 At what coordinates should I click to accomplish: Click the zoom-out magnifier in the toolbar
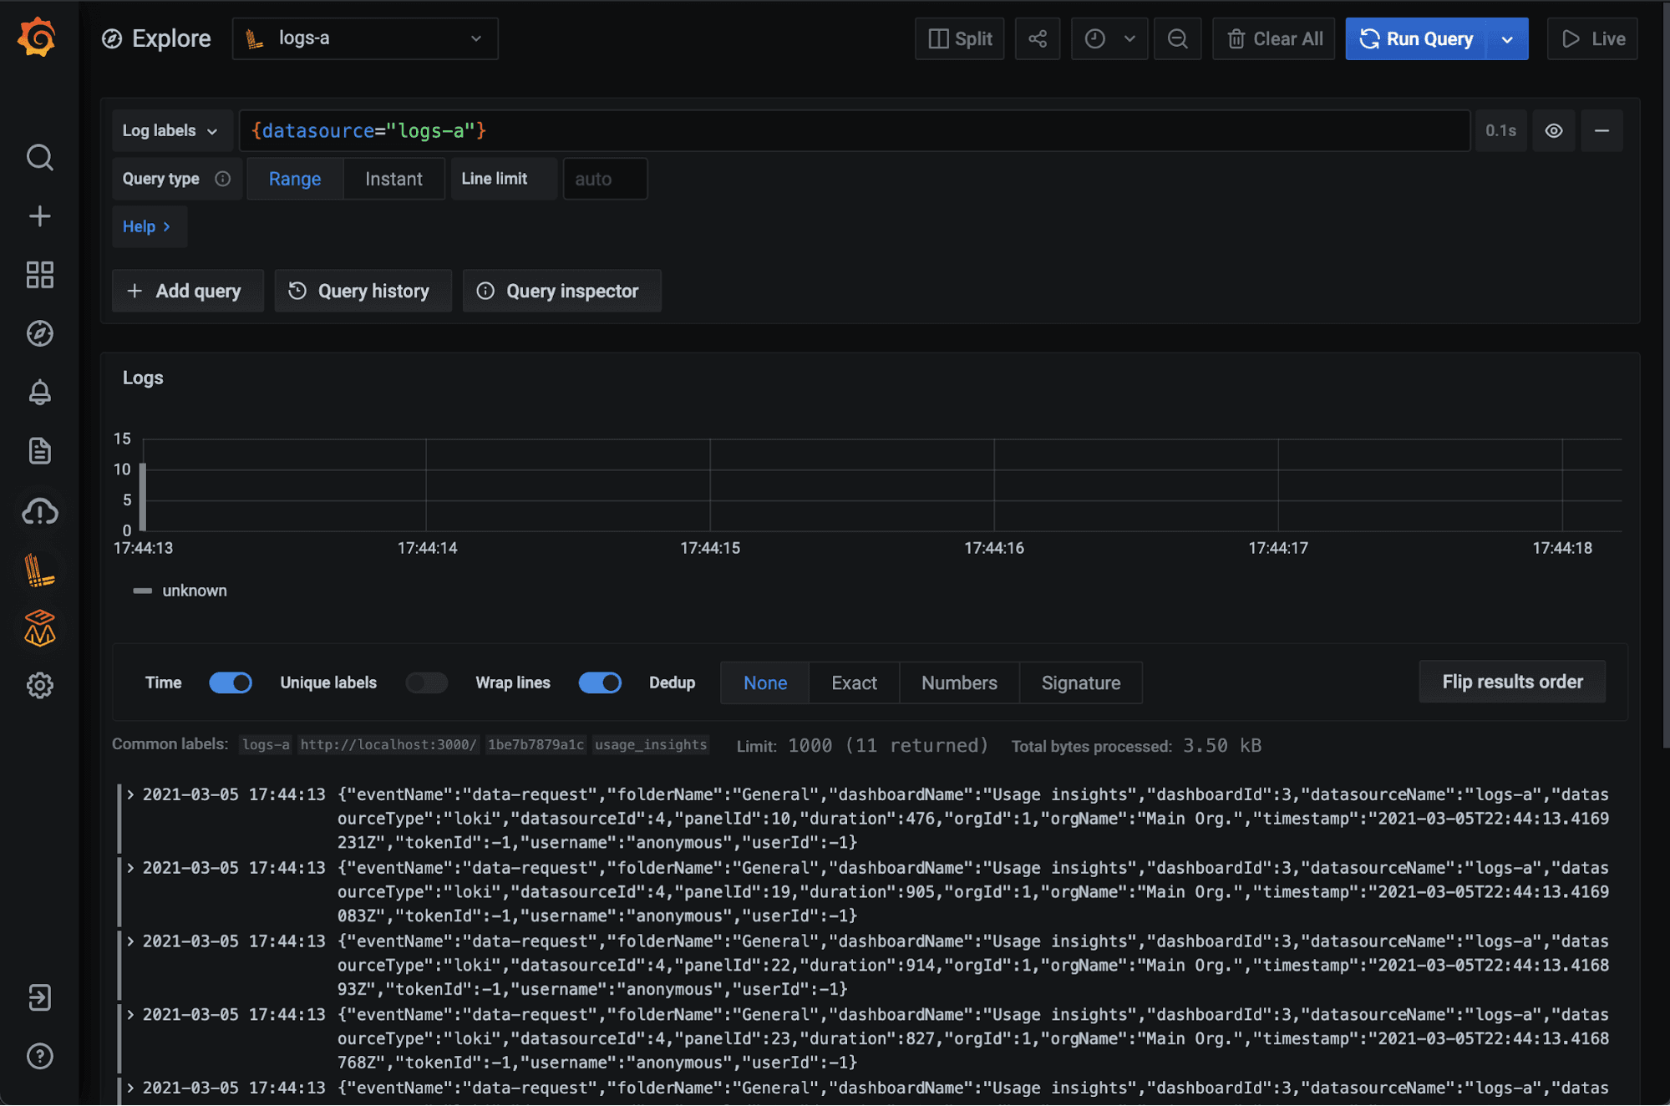tap(1177, 38)
